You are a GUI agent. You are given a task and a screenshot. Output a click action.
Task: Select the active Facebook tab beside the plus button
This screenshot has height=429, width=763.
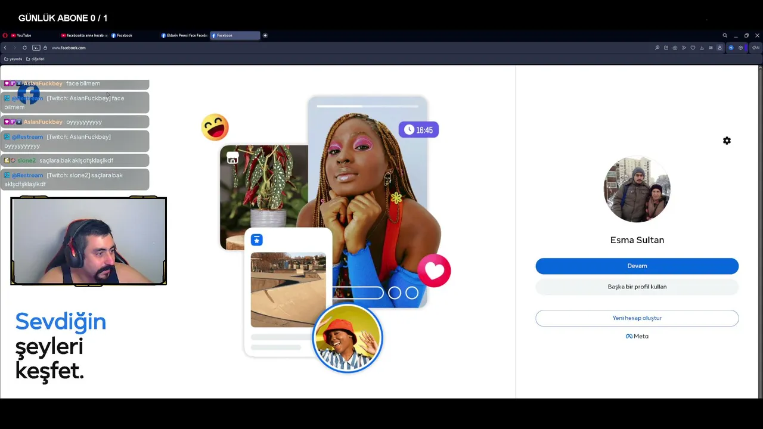235,36
